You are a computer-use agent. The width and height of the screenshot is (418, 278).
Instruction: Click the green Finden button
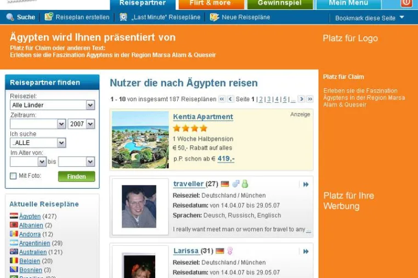[x=76, y=176]
